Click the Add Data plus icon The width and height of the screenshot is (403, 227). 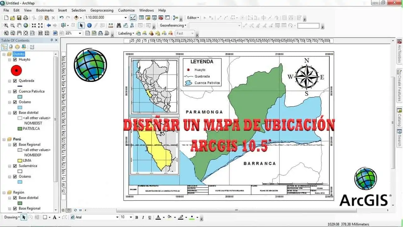point(76,18)
